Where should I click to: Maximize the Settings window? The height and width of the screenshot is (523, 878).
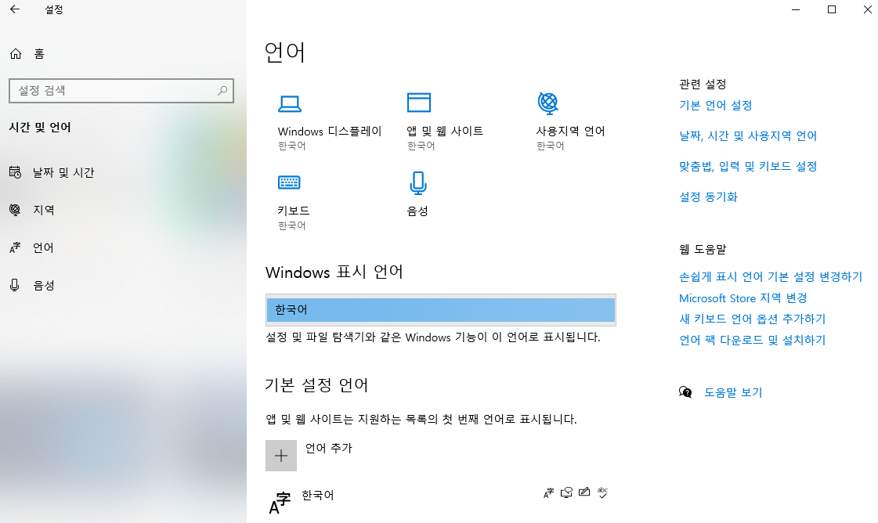(832, 9)
